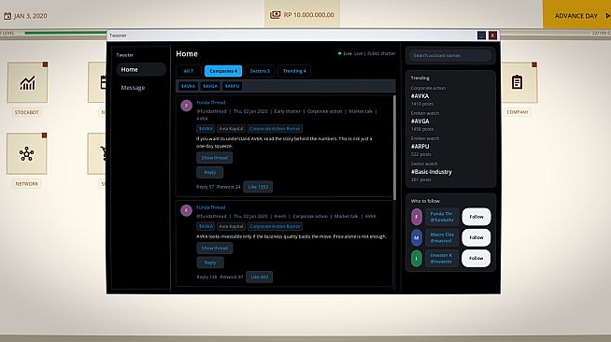The height and width of the screenshot is (342, 611).
Task: Click Funda avatar in Who to follow
Action: [x=417, y=217]
